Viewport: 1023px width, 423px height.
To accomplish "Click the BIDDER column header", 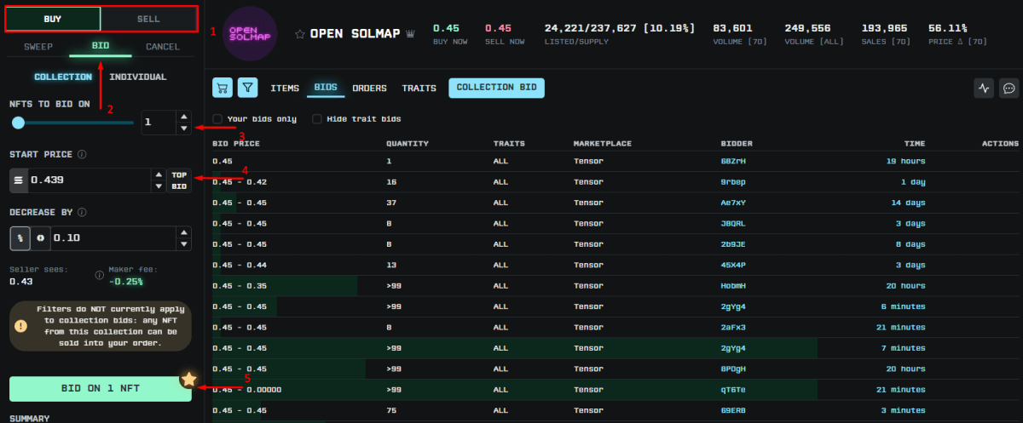I will pos(737,143).
